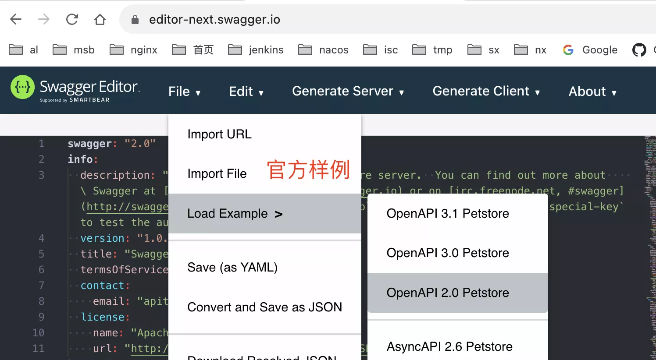
Task: Click the browser forward arrow
Action: pyautogui.click(x=44, y=19)
